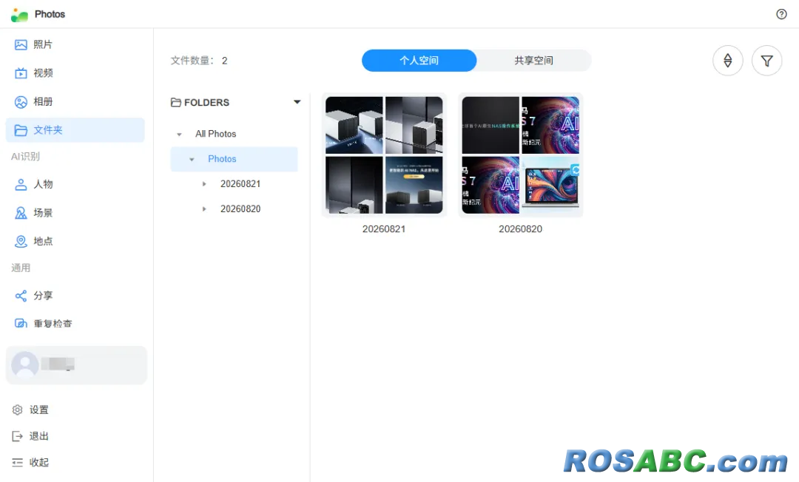Click the 退出 logout icon

17,436
